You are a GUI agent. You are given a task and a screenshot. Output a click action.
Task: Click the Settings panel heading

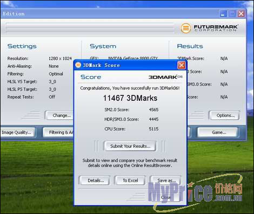[22, 46]
